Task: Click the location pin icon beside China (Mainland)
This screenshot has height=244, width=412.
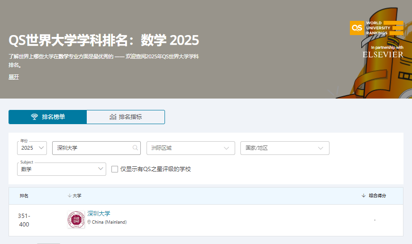Action: pyautogui.click(x=89, y=222)
